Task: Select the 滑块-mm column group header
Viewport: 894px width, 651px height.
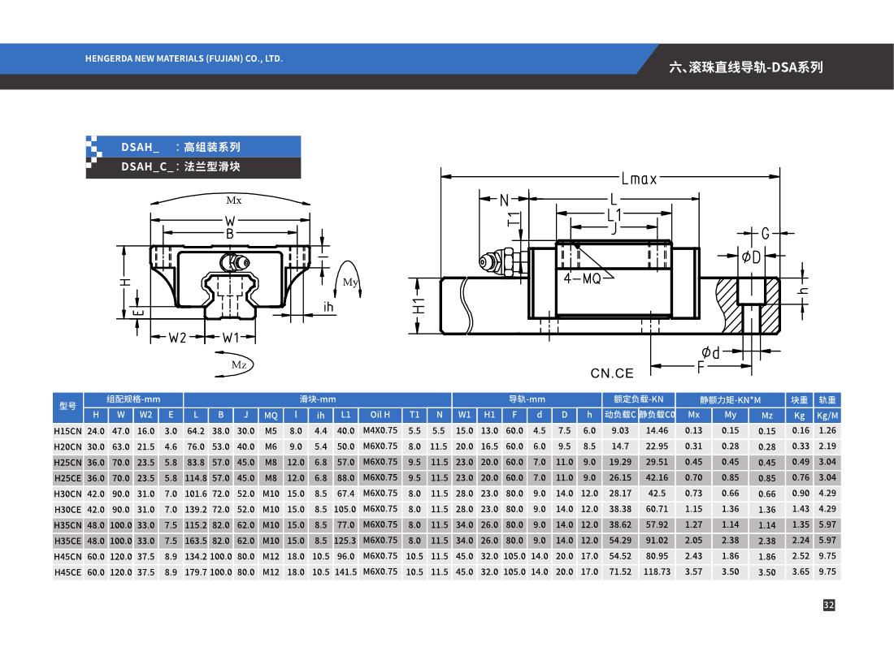Action: (317, 399)
